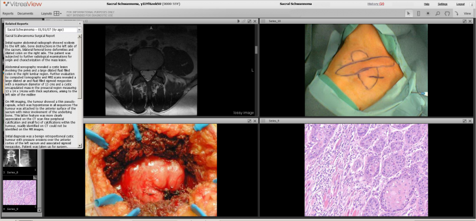Expand the Sacral Schwannoma report date dropdown
Image resolution: width=476 pixels, height=221 pixels.
click(x=79, y=29)
